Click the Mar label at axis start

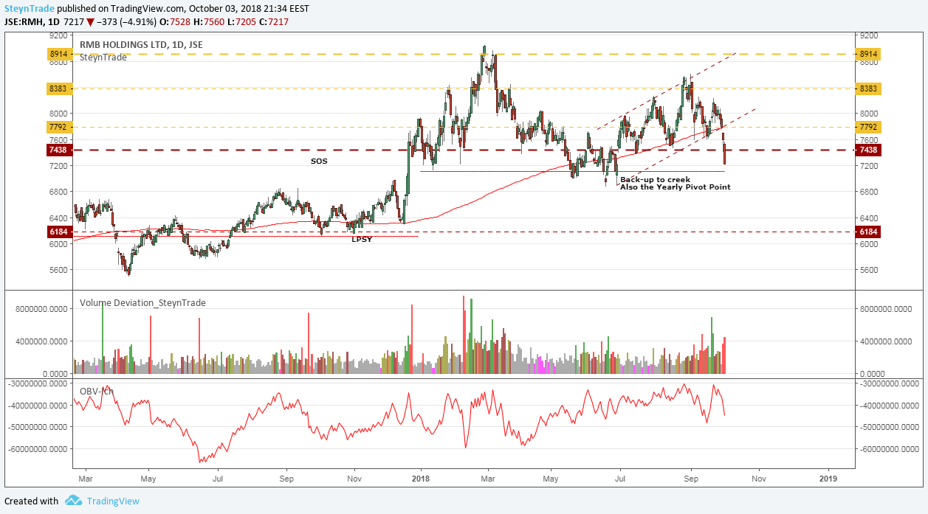pos(84,478)
